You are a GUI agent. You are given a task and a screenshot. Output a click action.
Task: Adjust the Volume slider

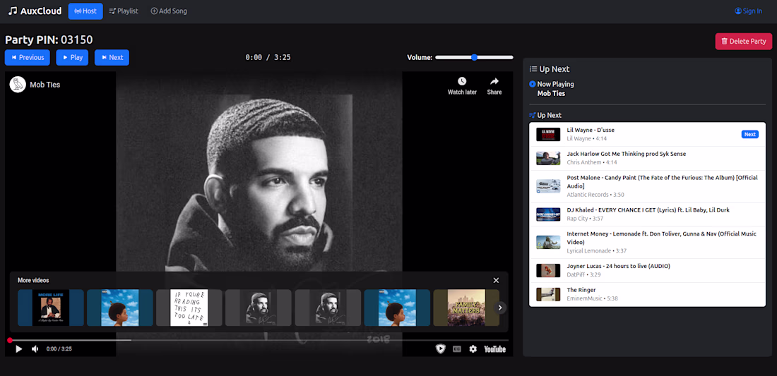coord(474,57)
